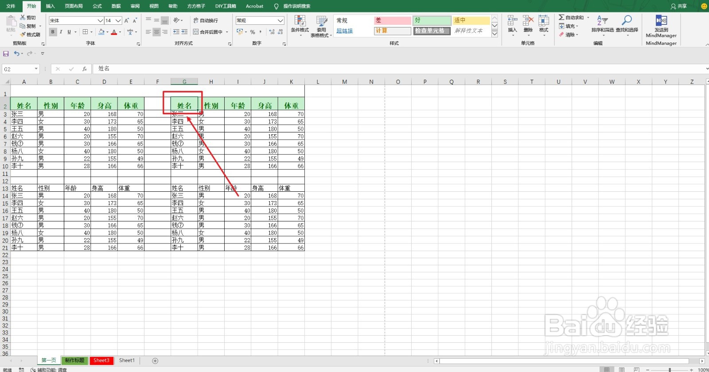Click the Cut (剪切) scissors button
The width and height of the screenshot is (709, 372).
coord(27,18)
